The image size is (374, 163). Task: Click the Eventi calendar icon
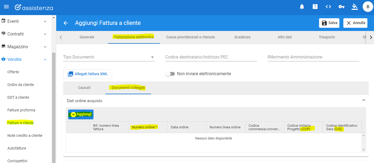4,21
